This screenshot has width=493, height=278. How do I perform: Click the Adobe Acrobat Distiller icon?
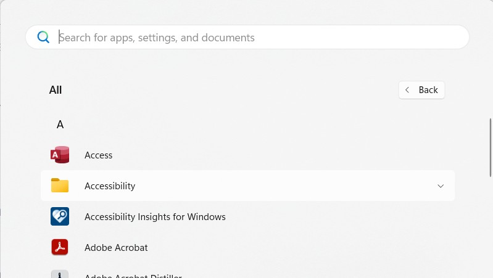(60, 274)
